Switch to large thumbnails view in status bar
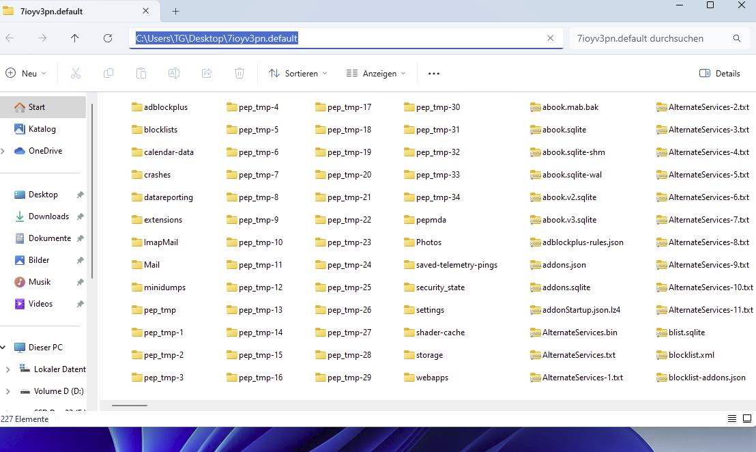 pos(747,419)
